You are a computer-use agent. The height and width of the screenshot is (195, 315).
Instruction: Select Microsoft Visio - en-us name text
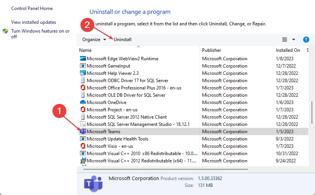pyautogui.click(x=110, y=146)
